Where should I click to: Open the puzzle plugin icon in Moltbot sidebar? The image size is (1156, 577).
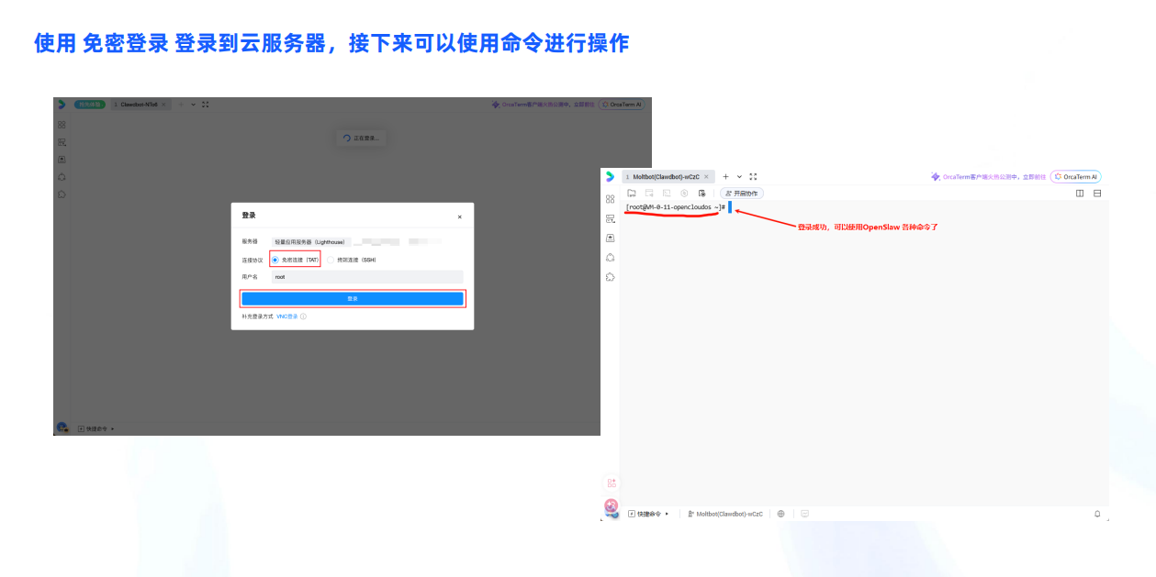click(x=610, y=276)
